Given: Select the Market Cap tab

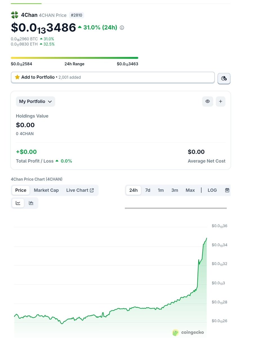Looking at the screenshot, I should (x=46, y=190).
